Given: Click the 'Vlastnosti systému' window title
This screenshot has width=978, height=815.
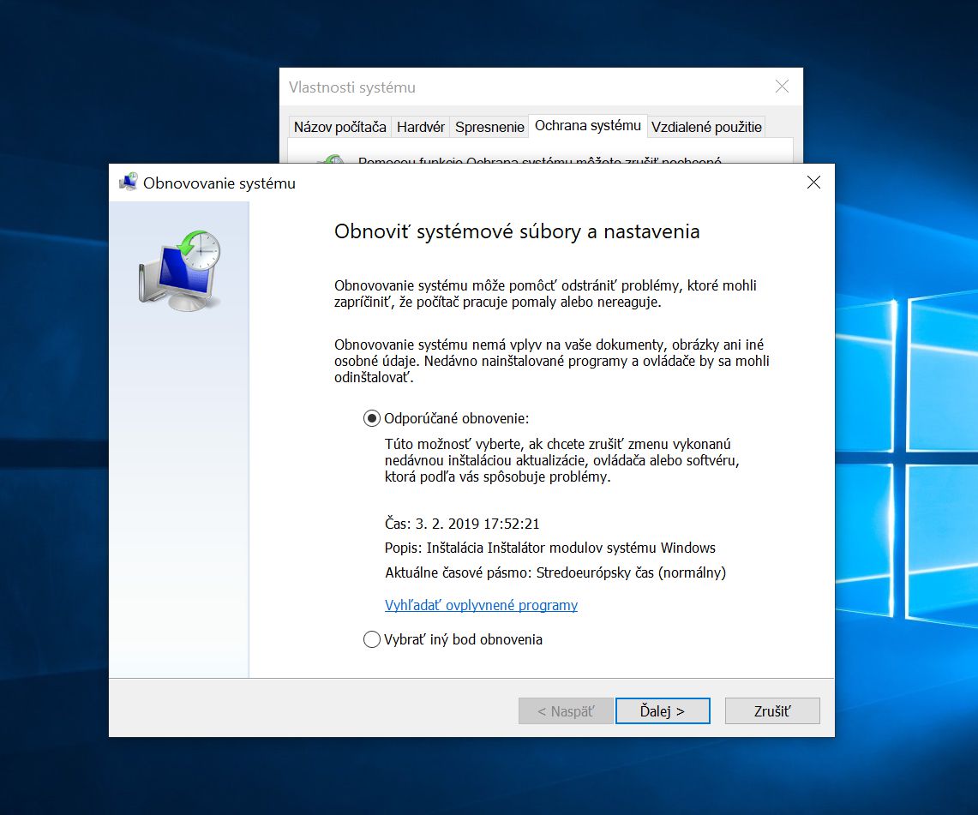Looking at the screenshot, I should [351, 87].
